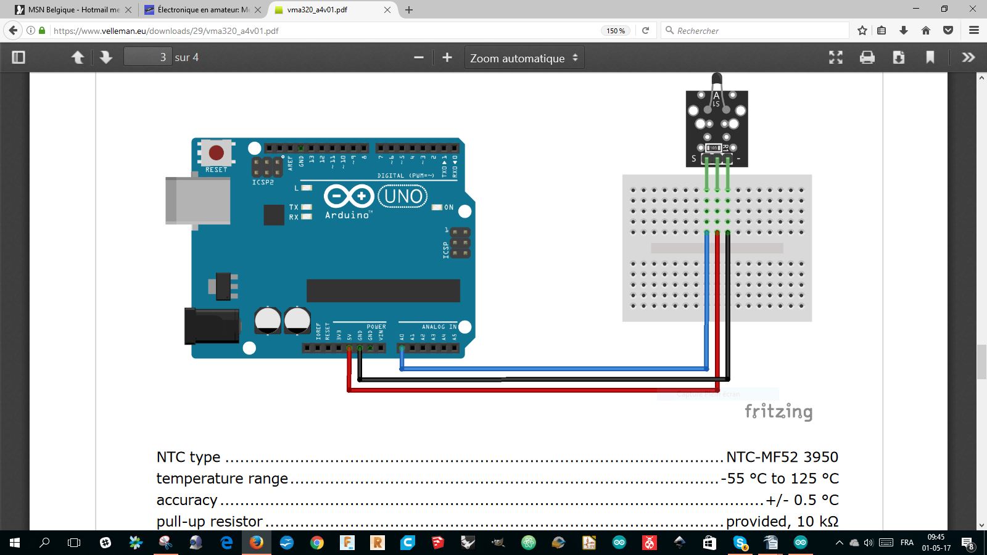Go to the Firefox home page
Screen dimensions: 987x555
click(926, 30)
